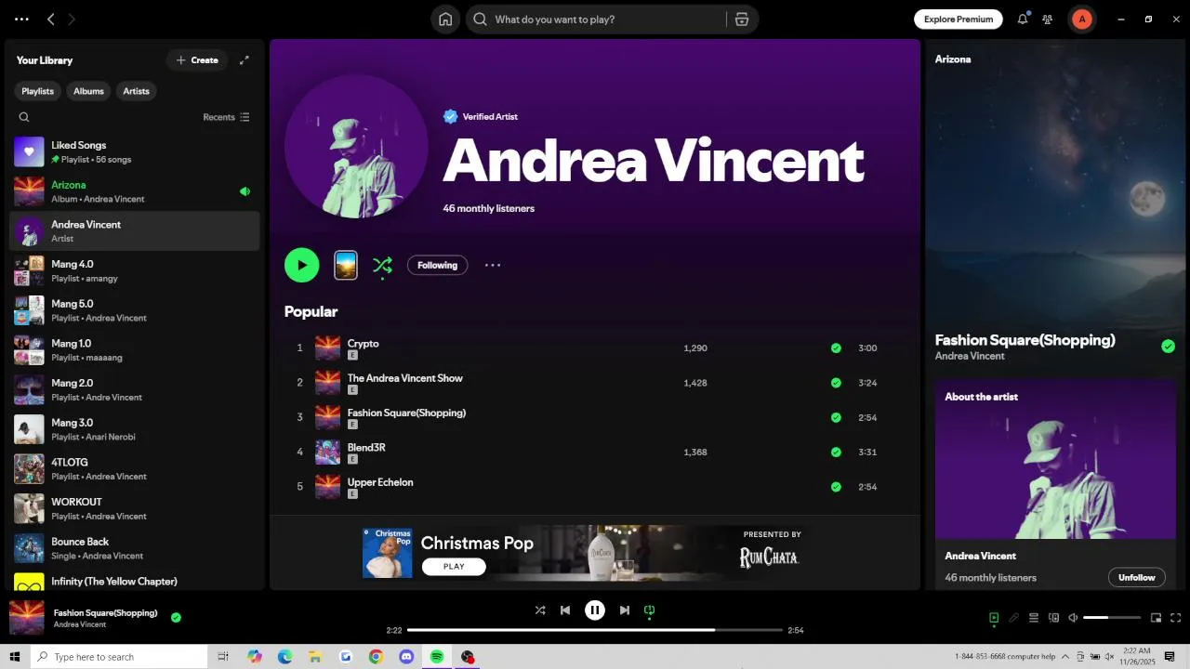Open Discord from the taskbar
This screenshot has width=1190, height=669.
pos(406,657)
